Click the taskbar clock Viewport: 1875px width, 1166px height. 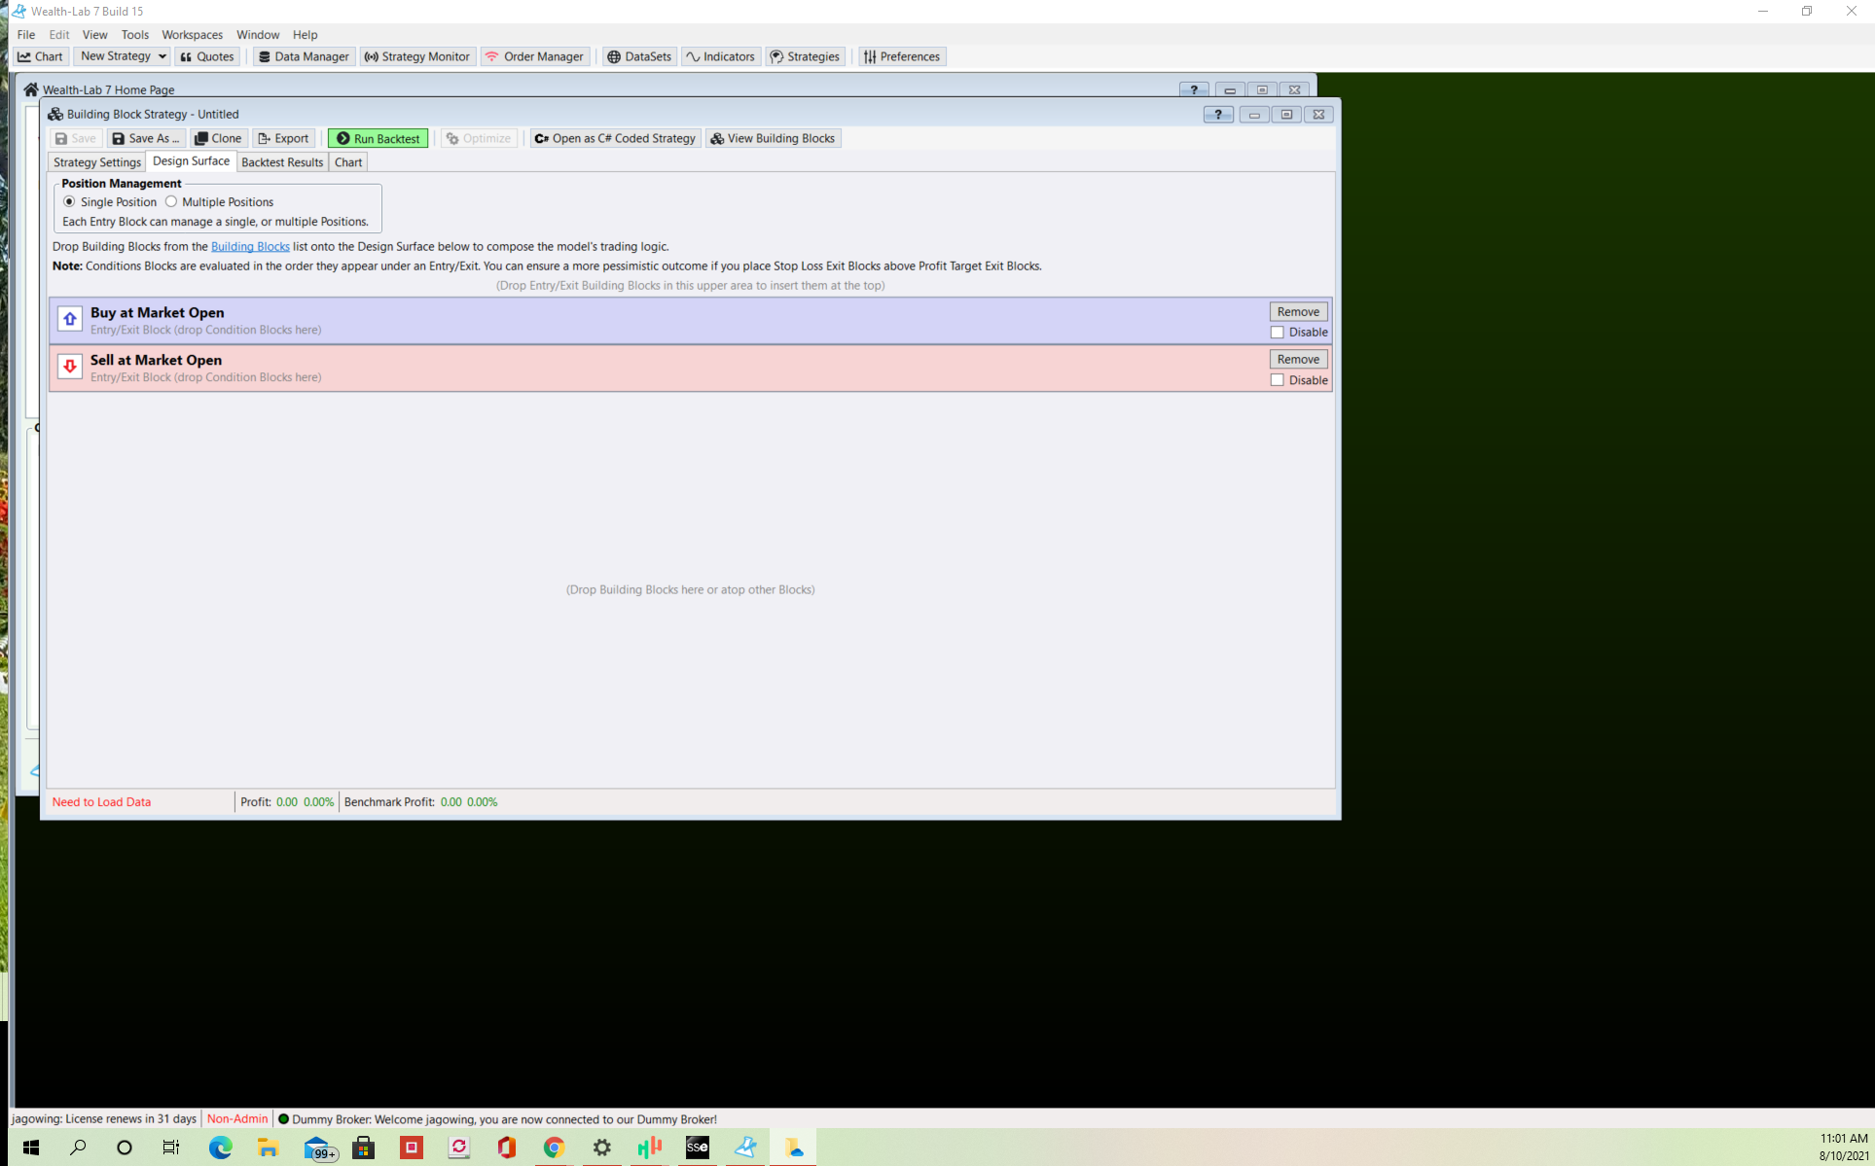click(x=1843, y=1148)
